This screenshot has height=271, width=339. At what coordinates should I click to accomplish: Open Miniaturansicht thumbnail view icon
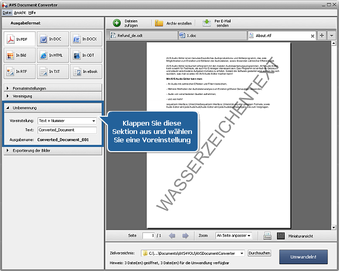(x=281, y=236)
